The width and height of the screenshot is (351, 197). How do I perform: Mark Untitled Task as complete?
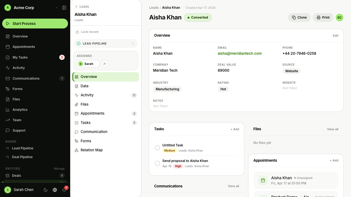coord(157,148)
